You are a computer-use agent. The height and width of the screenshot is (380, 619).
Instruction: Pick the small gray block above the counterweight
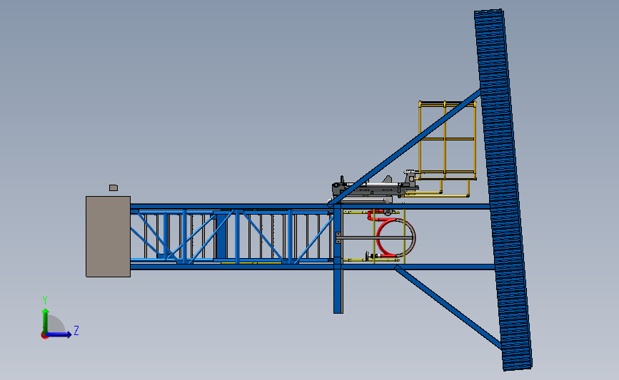114,188
